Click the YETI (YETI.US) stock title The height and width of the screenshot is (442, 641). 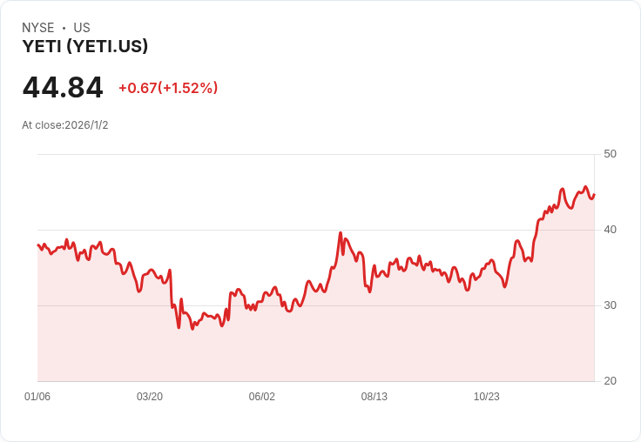85,46
